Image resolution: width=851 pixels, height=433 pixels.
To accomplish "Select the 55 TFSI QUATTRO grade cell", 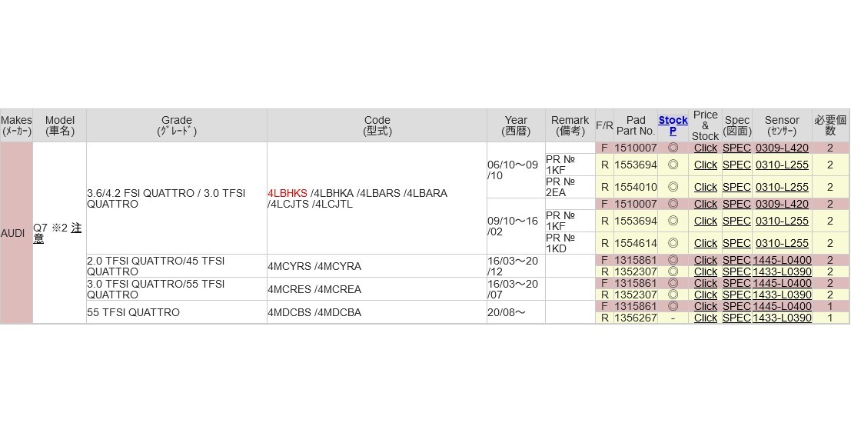I will tap(176, 312).
